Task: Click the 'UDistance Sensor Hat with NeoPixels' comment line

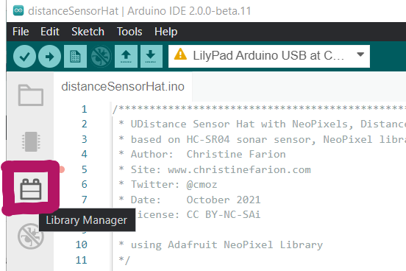Action: 262,124
